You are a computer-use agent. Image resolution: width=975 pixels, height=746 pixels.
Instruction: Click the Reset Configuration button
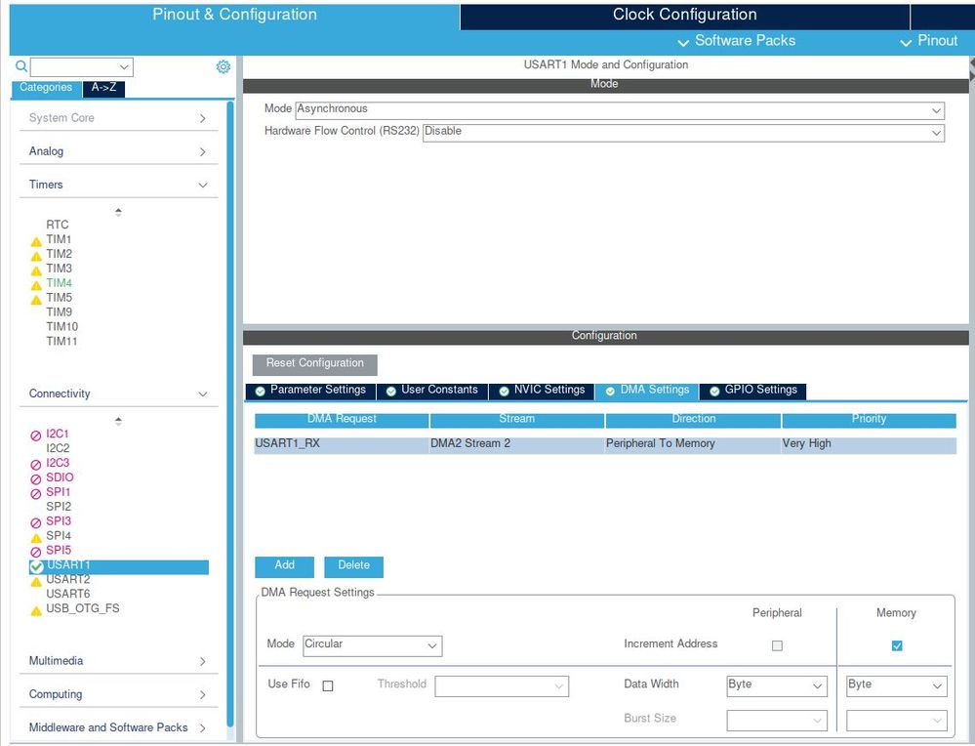314,364
